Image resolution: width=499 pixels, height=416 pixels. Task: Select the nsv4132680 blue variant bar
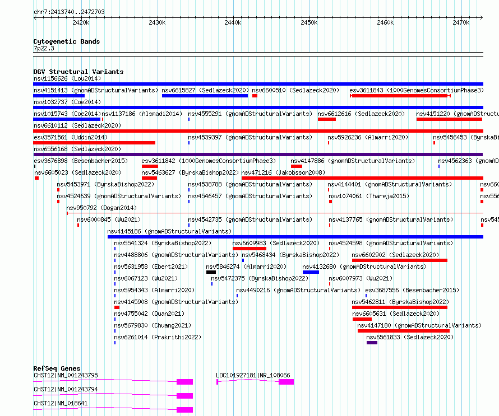tap(311, 272)
